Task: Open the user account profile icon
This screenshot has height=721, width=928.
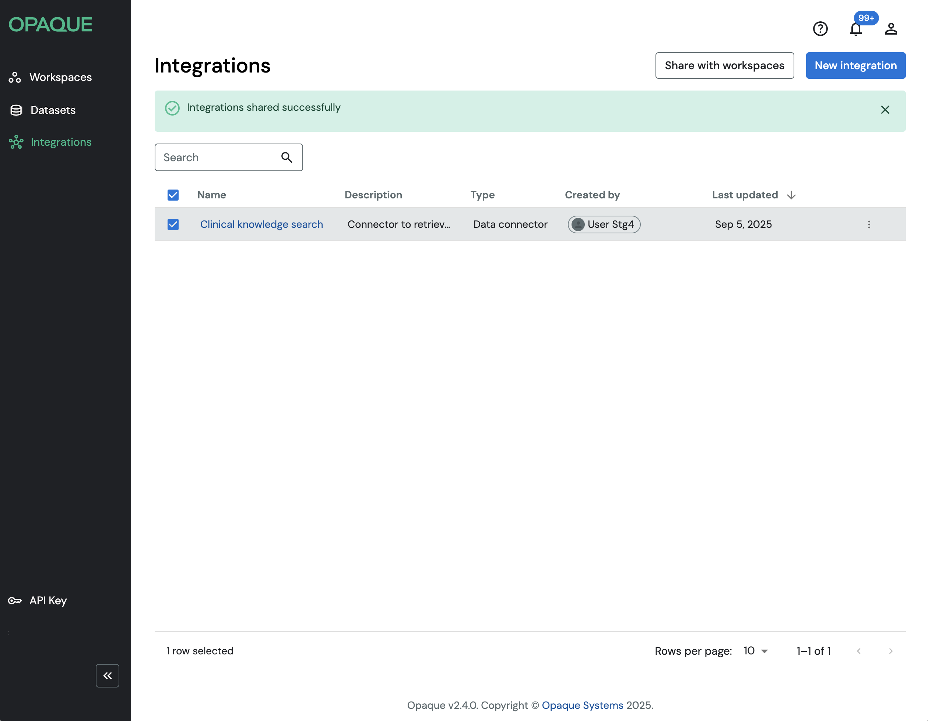Action: (890, 29)
